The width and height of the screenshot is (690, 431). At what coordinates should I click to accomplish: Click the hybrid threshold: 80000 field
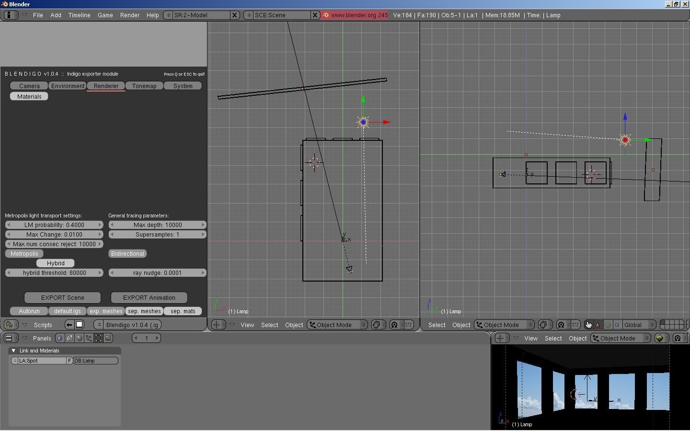(54, 272)
